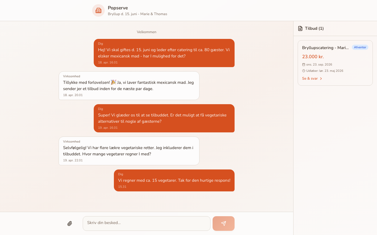
Task: Click the chevron arrow after Se & svar
Action: tap(321, 79)
